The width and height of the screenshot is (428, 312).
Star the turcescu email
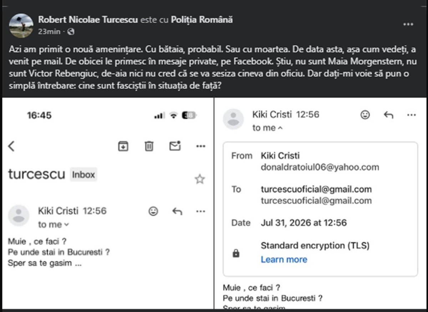200,179
